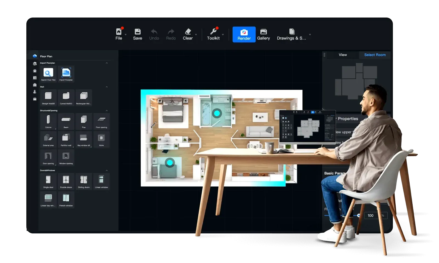Screen dimensions: 439x263
Task: Click the Import Floorplan icon
Action: [x=66, y=73]
